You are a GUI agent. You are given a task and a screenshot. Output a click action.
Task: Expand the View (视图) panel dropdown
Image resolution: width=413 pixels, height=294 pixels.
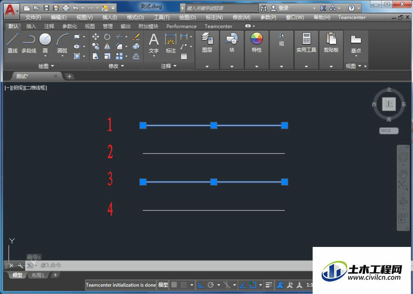pos(354,66)
